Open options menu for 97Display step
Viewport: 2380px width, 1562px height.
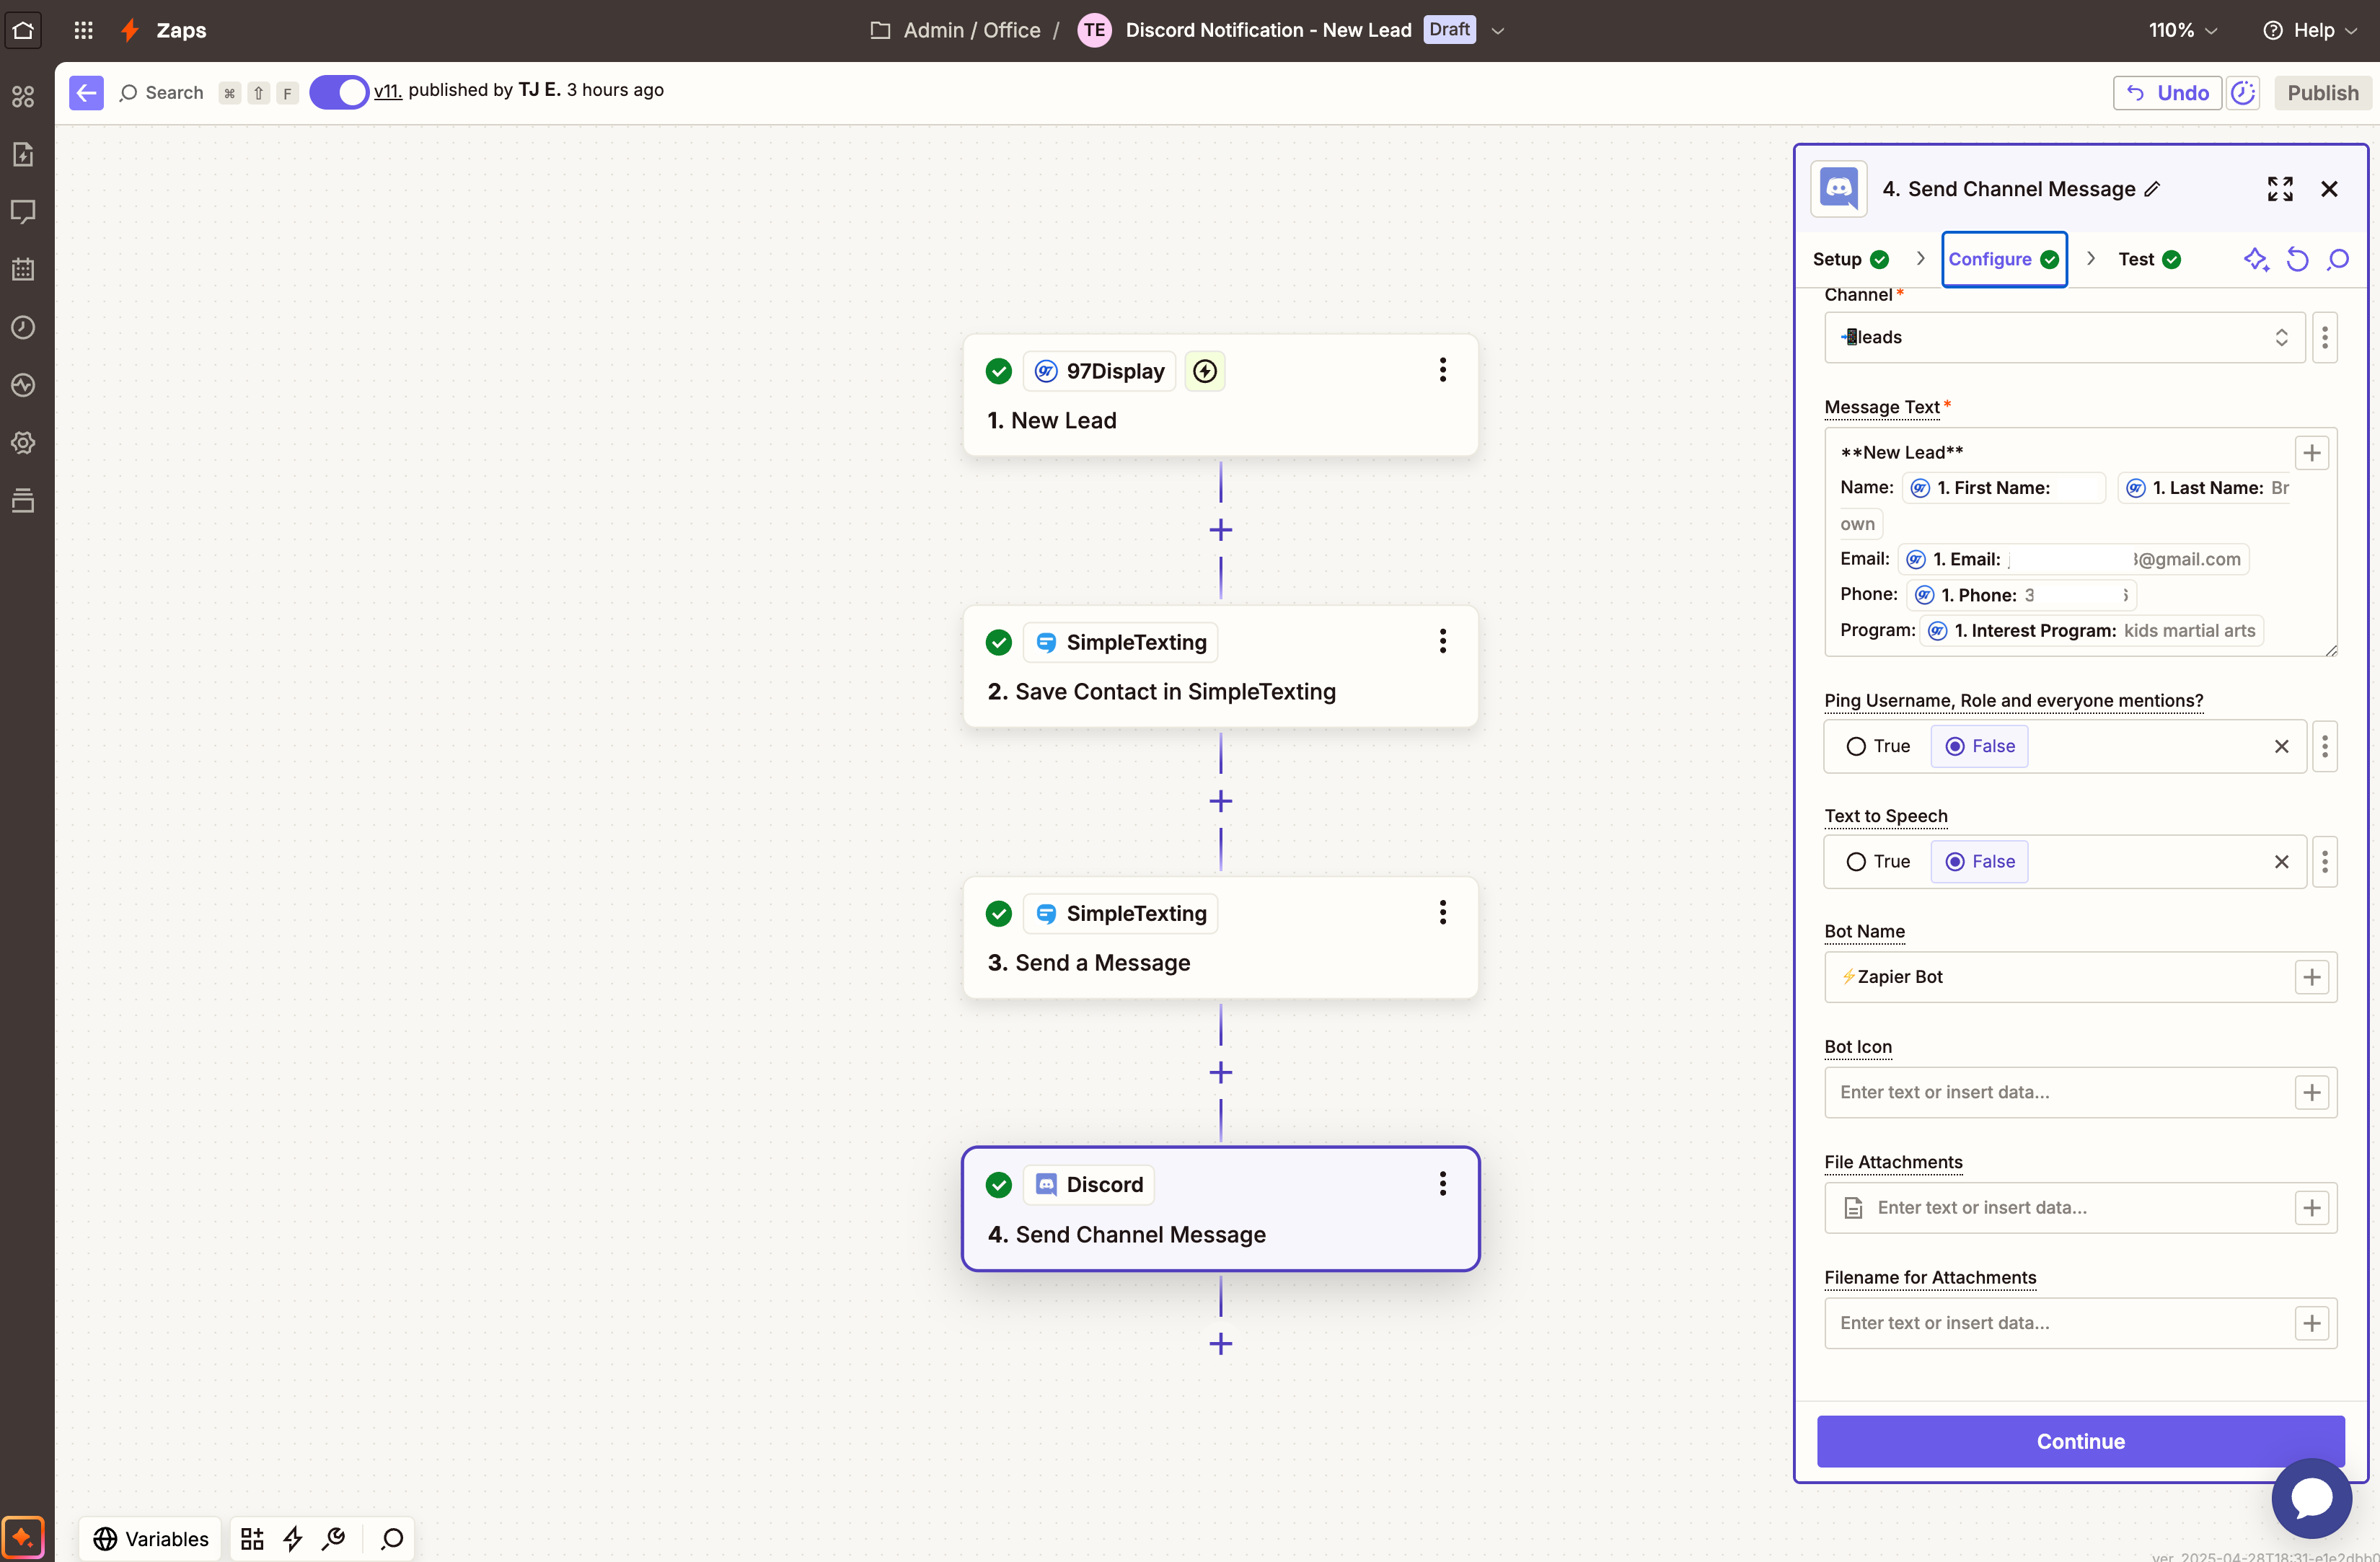1442,370
